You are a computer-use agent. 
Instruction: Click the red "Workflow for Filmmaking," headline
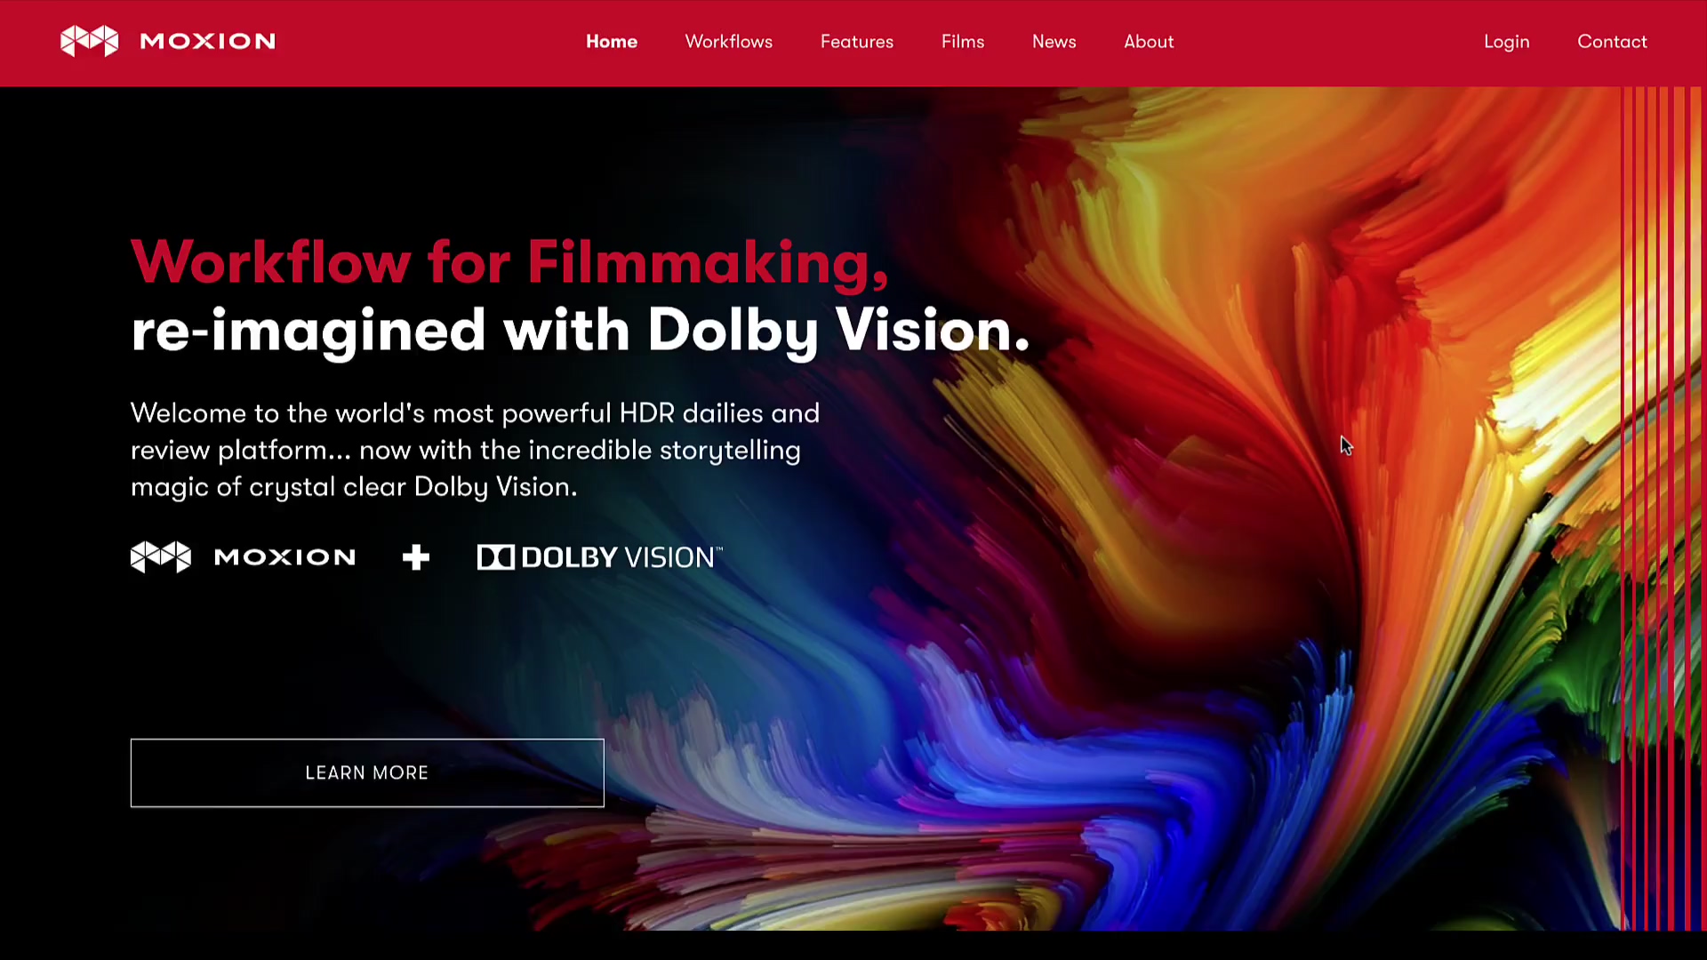pyautogui.click(x=509, y=263)
